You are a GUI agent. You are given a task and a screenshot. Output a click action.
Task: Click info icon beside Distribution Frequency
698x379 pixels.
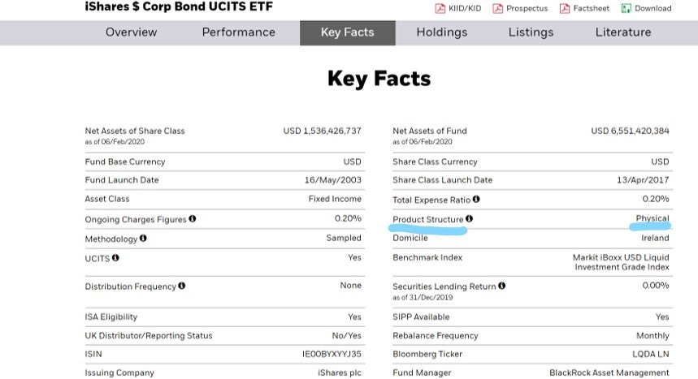pos(182,286)
